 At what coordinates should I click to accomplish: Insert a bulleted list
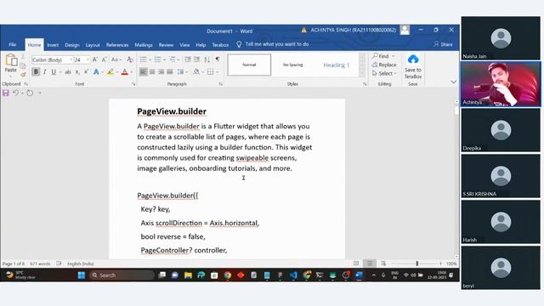pos(143,59)
